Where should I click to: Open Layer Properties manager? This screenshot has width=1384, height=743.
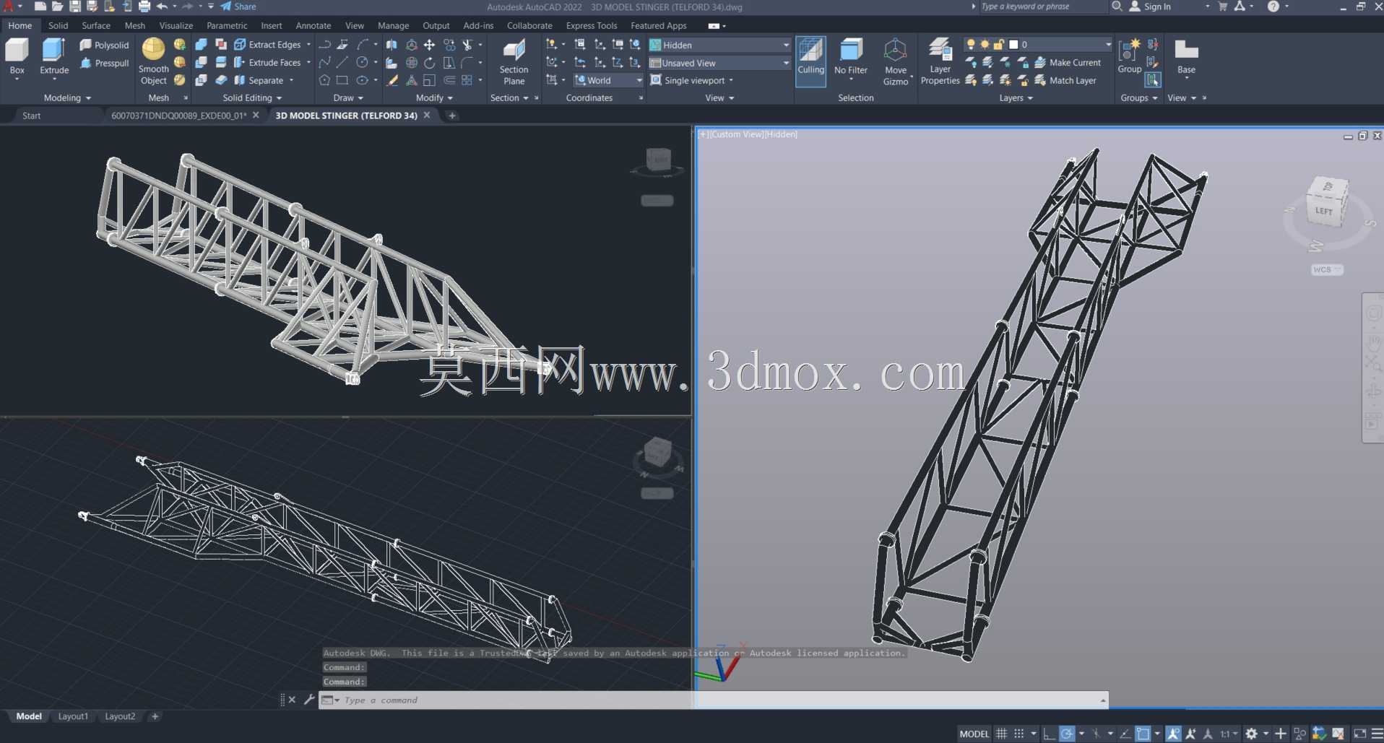click(940, 62)
